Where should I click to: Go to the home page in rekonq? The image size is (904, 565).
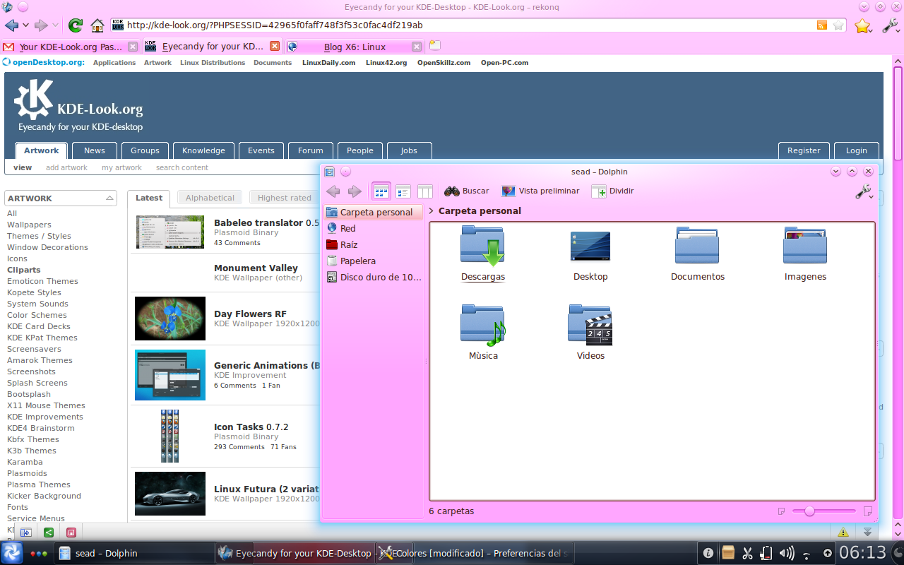pos(97,25)
